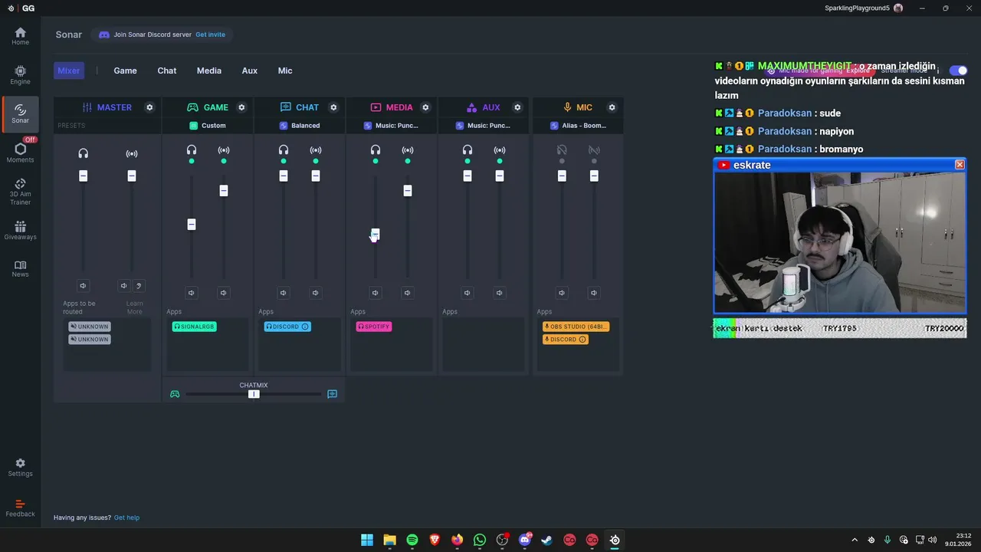
Task: Click the chat bubble icon beside CHATMIX
Action: pyautogui.click(x=332, y=394)
